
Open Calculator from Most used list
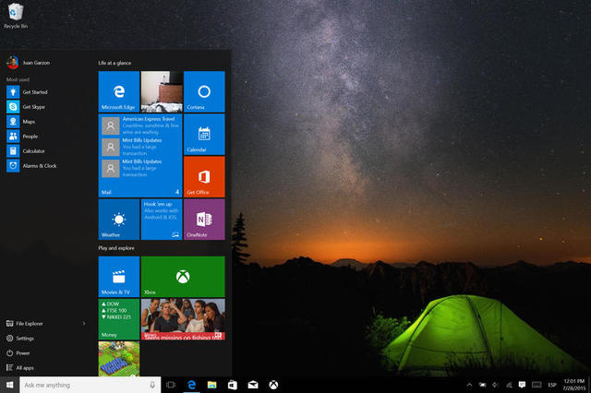[26, 151]
